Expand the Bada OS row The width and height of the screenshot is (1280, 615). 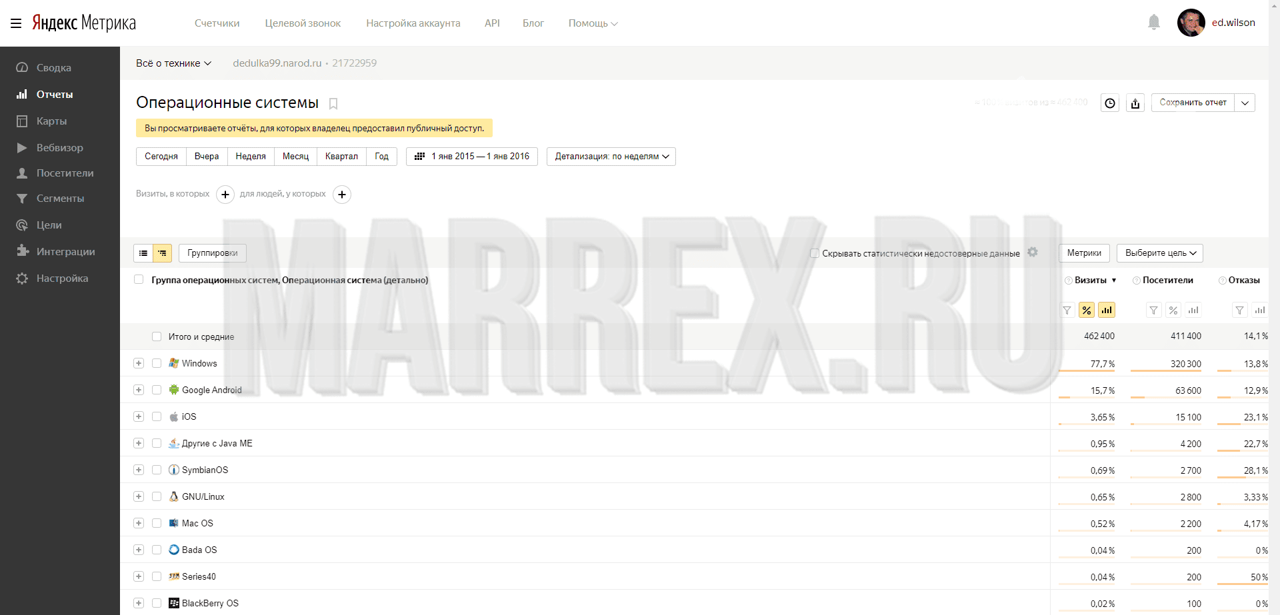[x=139, y=550]
